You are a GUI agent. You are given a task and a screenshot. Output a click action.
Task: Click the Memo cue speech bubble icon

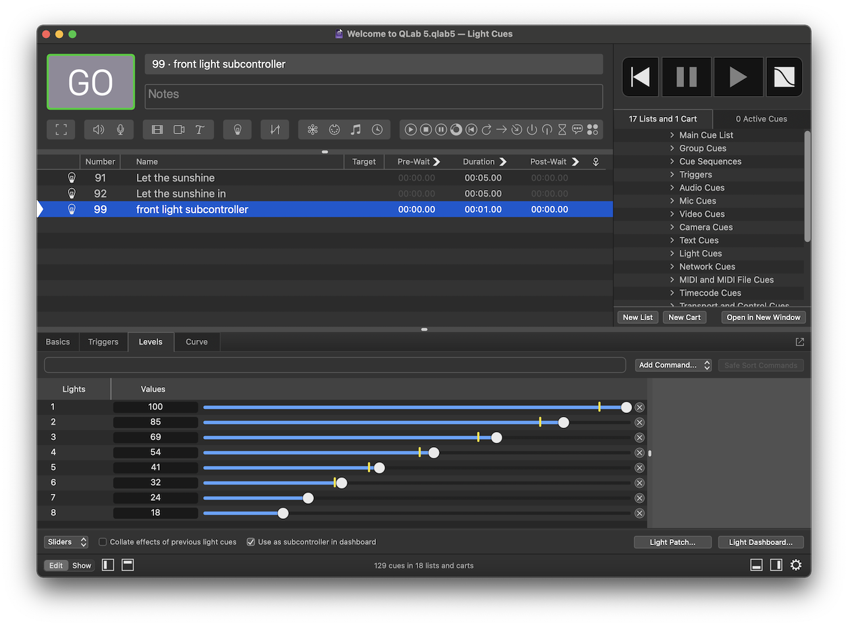(x=577, y=130)
